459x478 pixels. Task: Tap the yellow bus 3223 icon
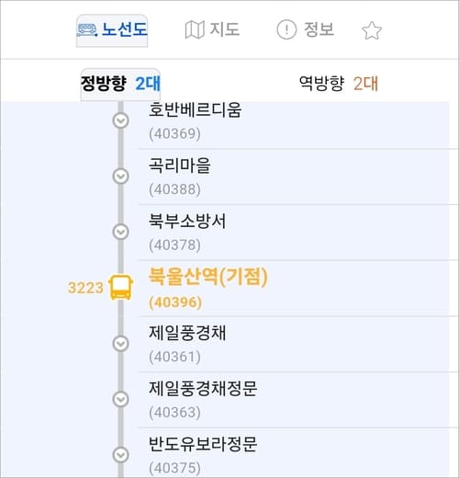pos(121,288)
